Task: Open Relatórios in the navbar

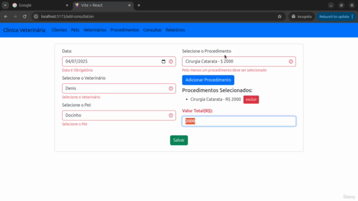Action: pos(175,30)
